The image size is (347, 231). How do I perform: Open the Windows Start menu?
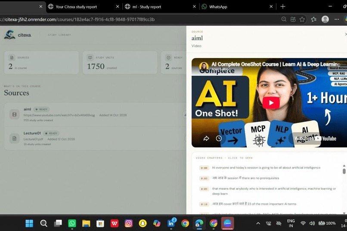click(29, 223)
